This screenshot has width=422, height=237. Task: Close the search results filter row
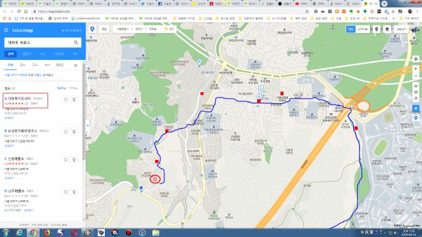76,65
